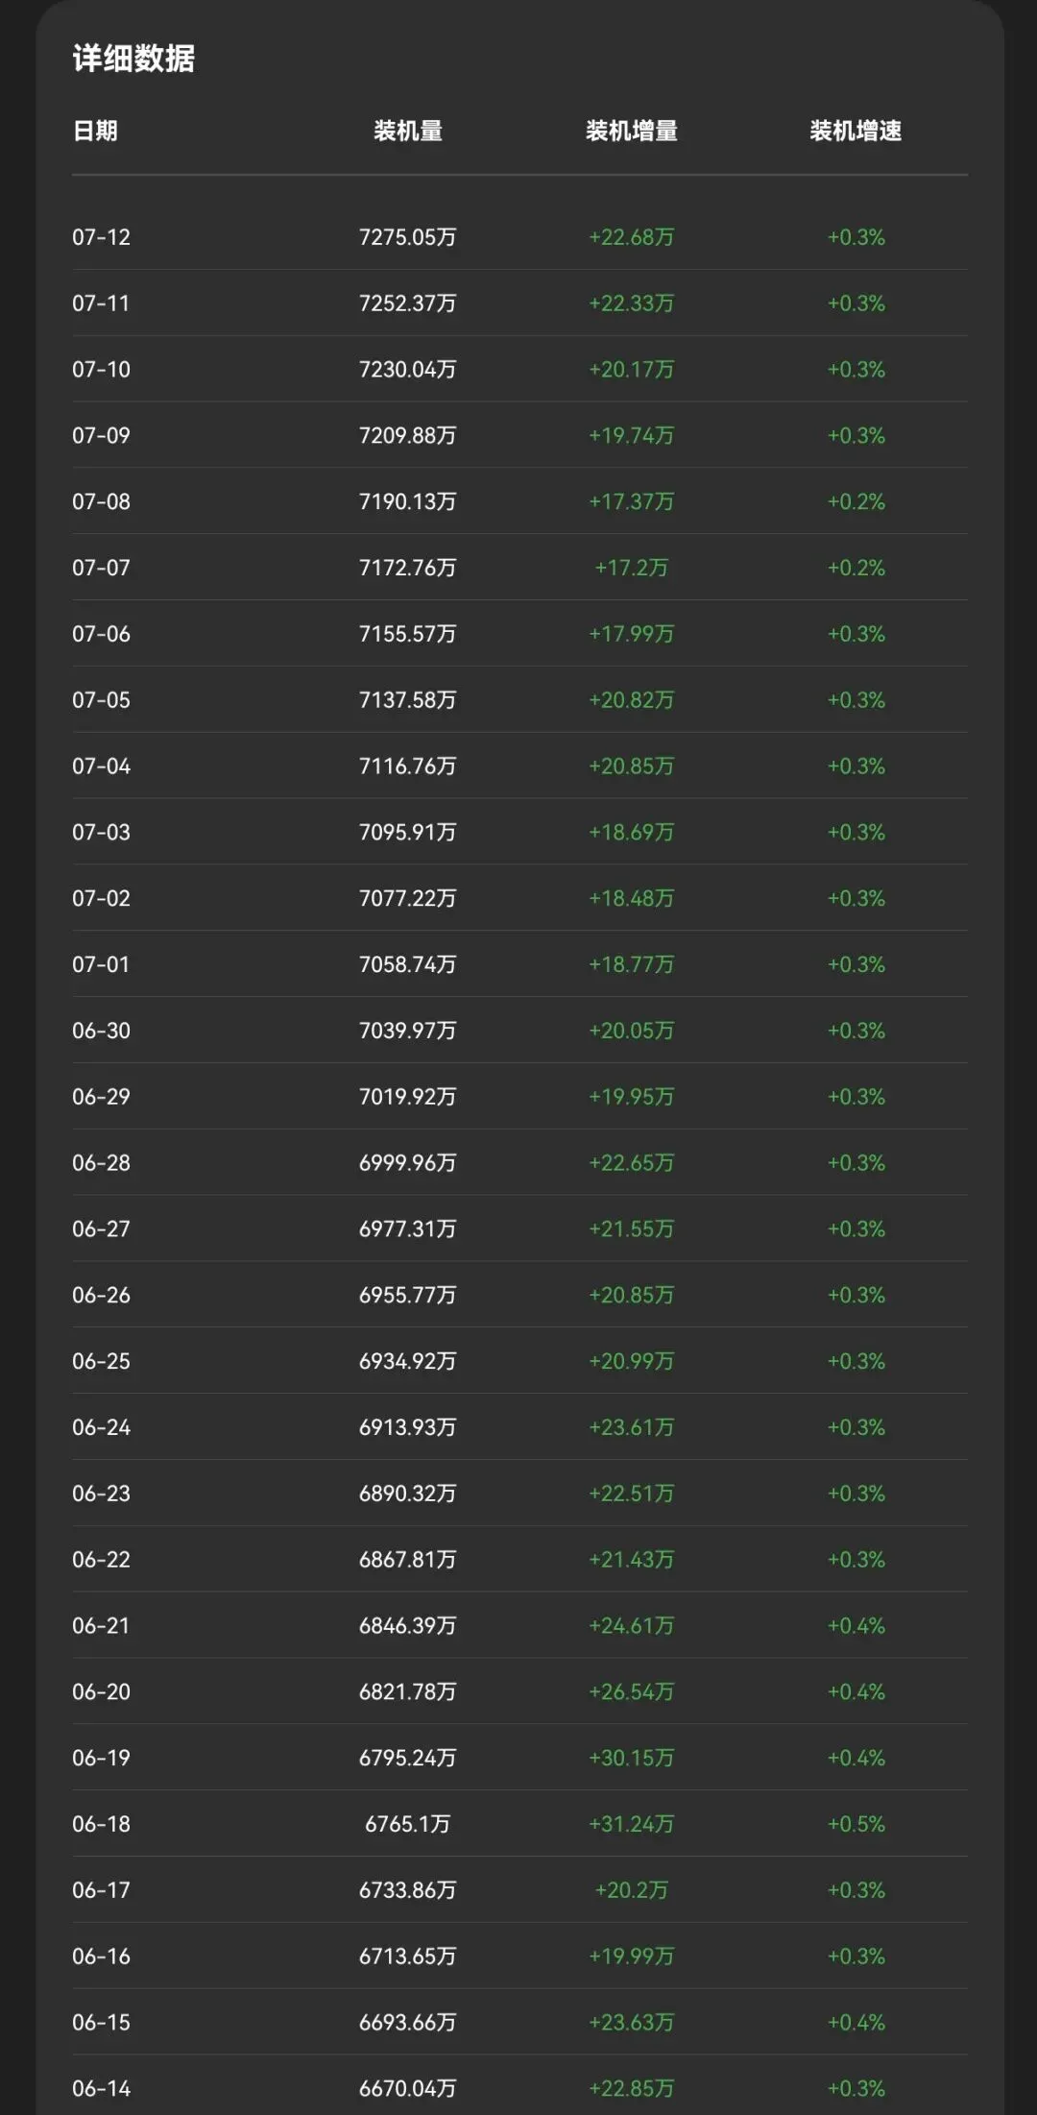Click the 6765.1万 install count
Image resolution: width=1037 pixels, height=2115 pixels.
[408, 1824]
